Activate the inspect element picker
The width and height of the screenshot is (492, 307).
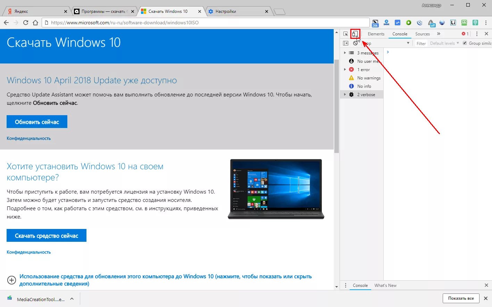point(345,34)
